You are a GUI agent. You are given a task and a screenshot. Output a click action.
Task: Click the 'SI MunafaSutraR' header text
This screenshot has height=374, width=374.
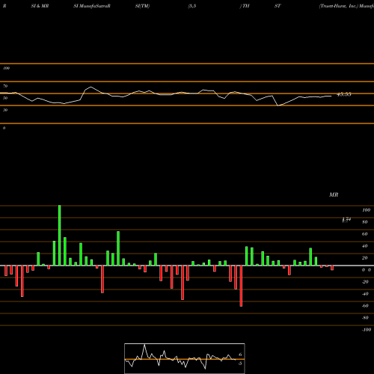(x=91, y=6)
